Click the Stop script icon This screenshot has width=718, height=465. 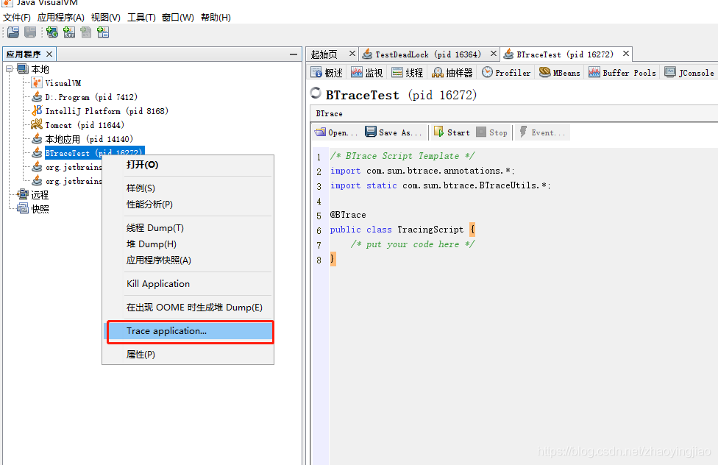481,132
